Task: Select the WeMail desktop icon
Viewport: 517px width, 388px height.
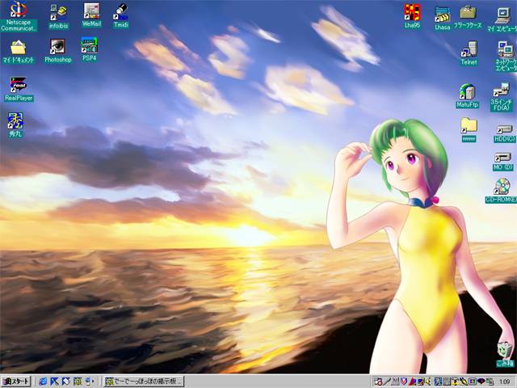Action: click(x=91, y=11)
